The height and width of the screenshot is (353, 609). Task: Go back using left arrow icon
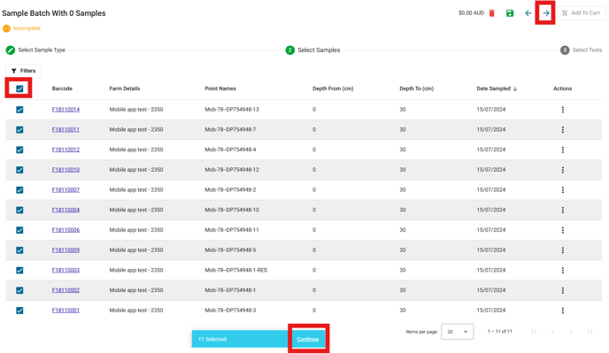[528, 13]
